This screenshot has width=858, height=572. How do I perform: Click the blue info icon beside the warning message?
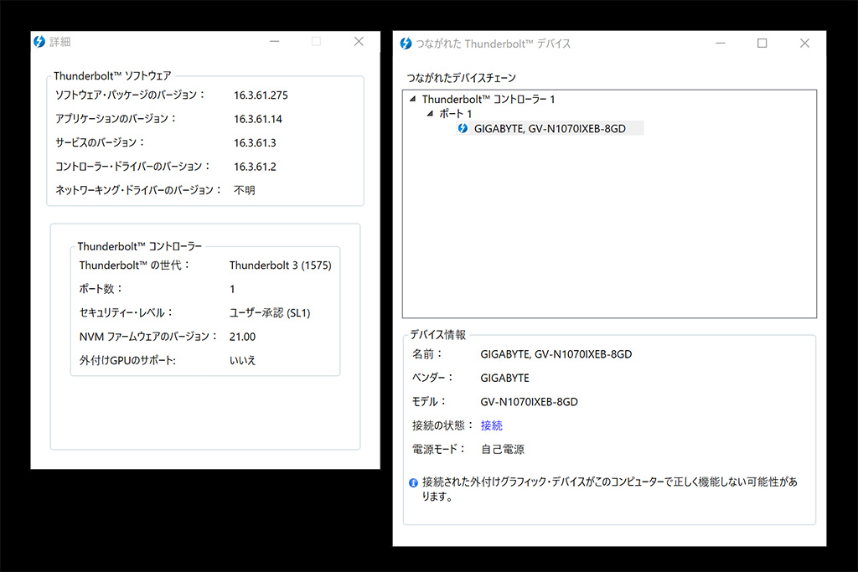pyautogui.click(x=413, y=483)
